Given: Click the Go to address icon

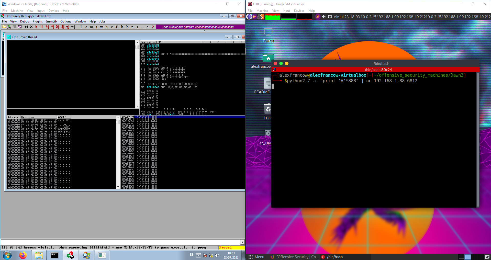Looking at the screenshot, I should (x=73, y=27).
